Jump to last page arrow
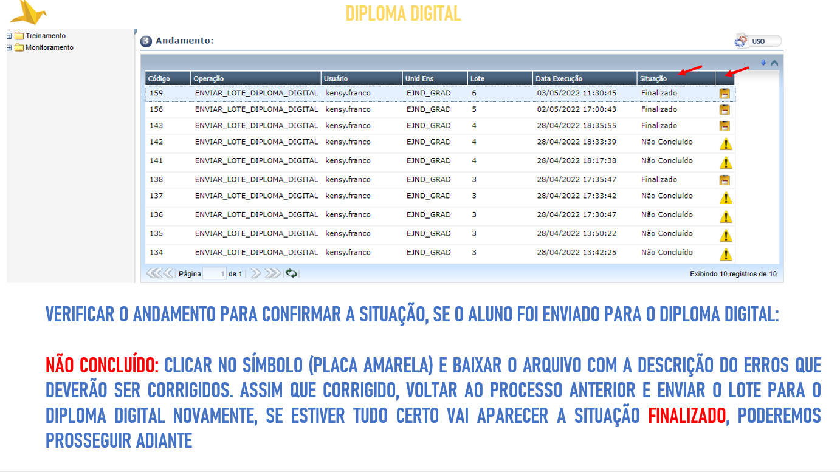 [x=272, y=274]
